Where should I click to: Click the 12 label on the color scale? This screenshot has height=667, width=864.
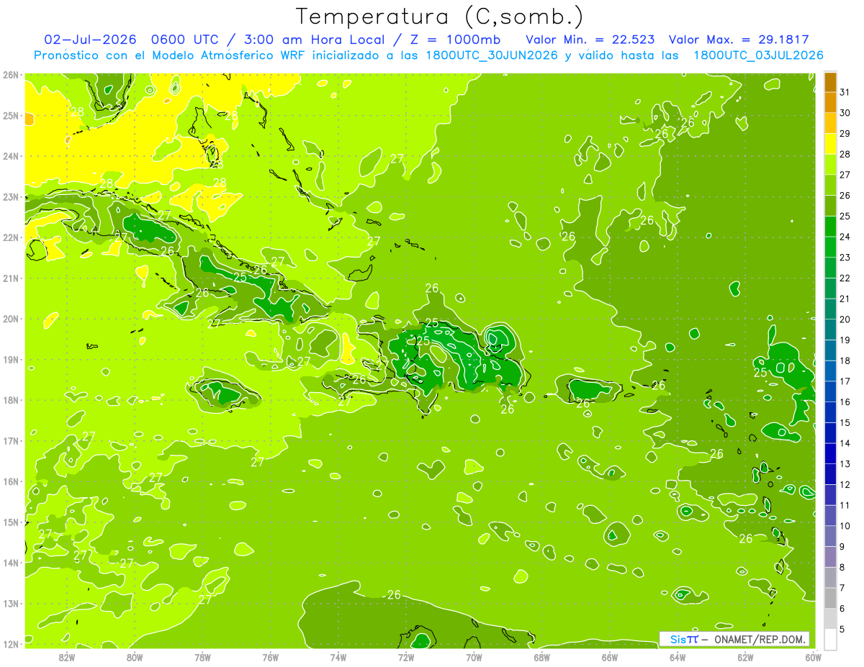coord(845,484)
